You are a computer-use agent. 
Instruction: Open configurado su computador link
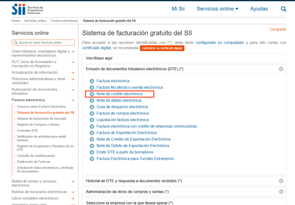(x=220, y=43)
